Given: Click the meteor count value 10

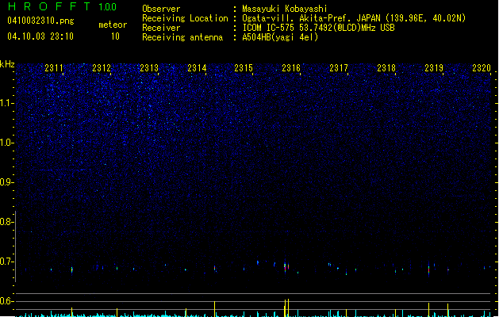Looking at the screenshot, I should [115, 36].
